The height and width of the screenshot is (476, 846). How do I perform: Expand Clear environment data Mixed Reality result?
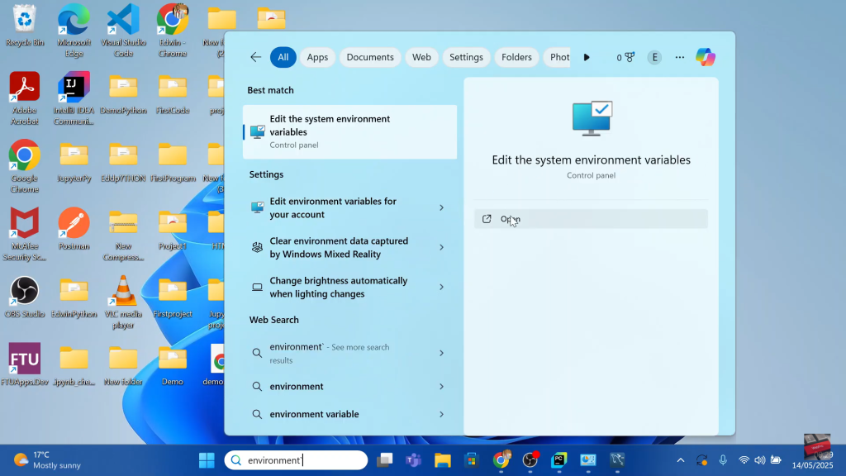click(441, 247)
